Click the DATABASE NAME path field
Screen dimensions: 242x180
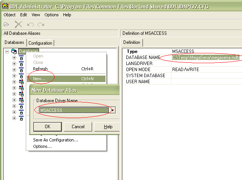(x=205, y=57)
